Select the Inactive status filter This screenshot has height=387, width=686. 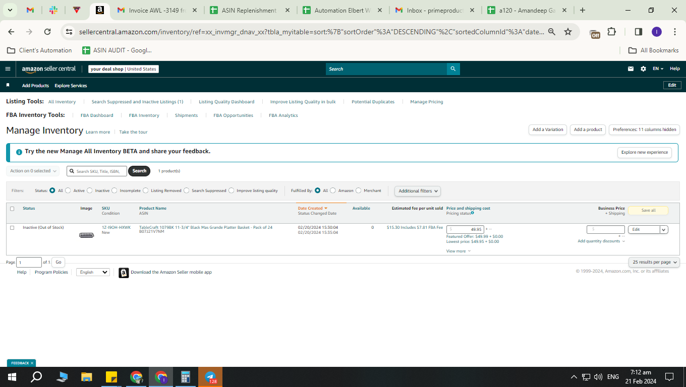pyautogui.click(x=90, y=190)
